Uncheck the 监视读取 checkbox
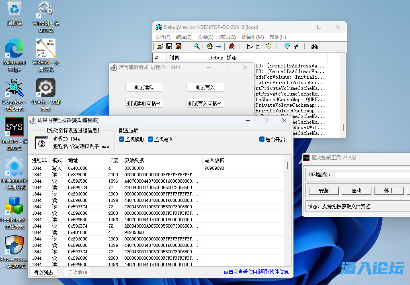Viewport: 410px width, 285px height. coord(122,139)
